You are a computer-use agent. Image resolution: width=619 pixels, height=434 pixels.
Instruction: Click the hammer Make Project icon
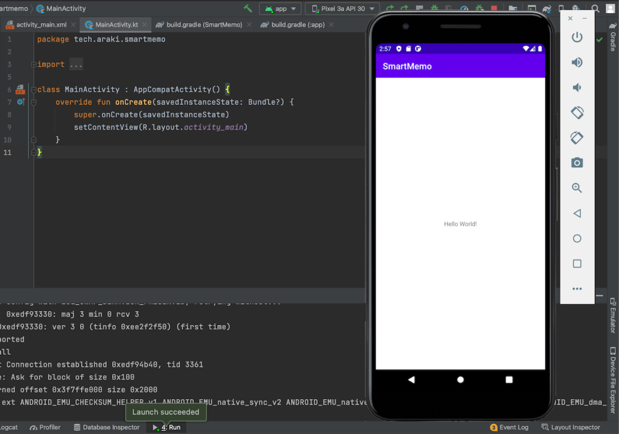pyautogui.click(x=248, y=9)
